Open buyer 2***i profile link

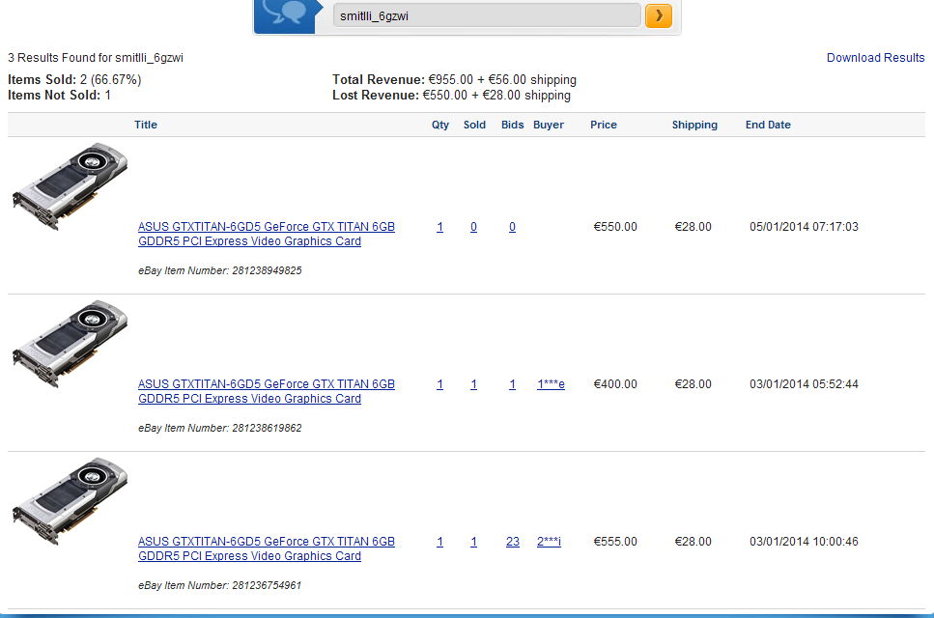(x=549, y=542)
